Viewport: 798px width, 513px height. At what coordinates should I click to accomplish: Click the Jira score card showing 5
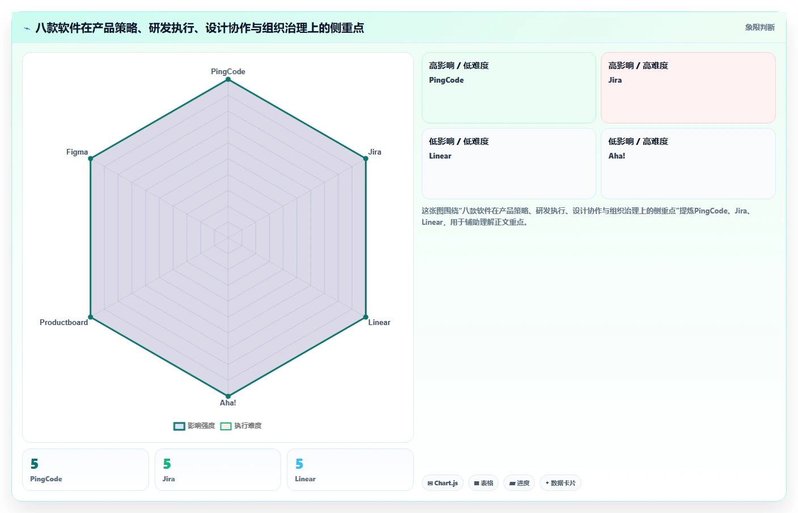218,469
